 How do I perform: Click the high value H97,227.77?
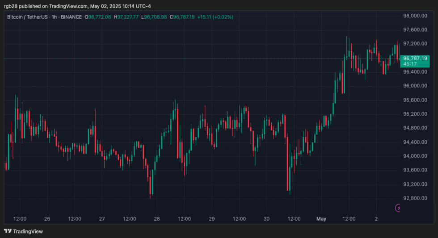[x=127, y=17]
